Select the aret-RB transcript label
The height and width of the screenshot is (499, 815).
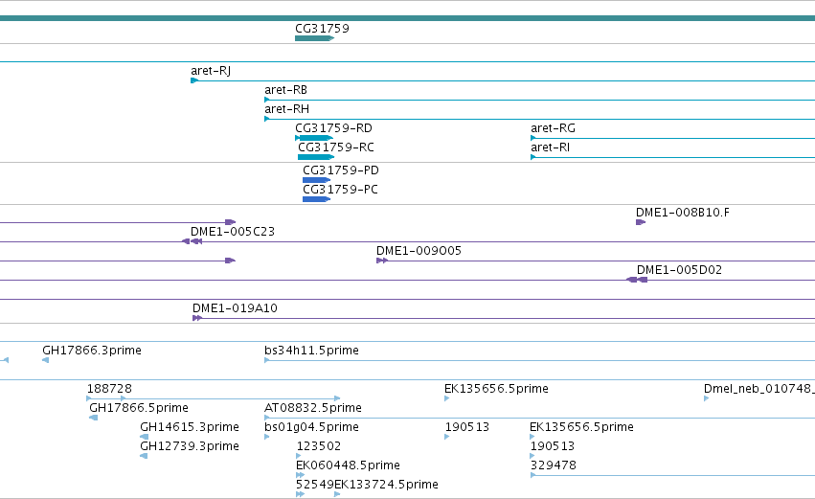[x=285, y=90]
